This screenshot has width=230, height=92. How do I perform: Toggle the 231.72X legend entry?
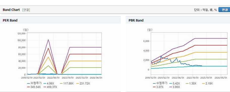click(83, 83)
